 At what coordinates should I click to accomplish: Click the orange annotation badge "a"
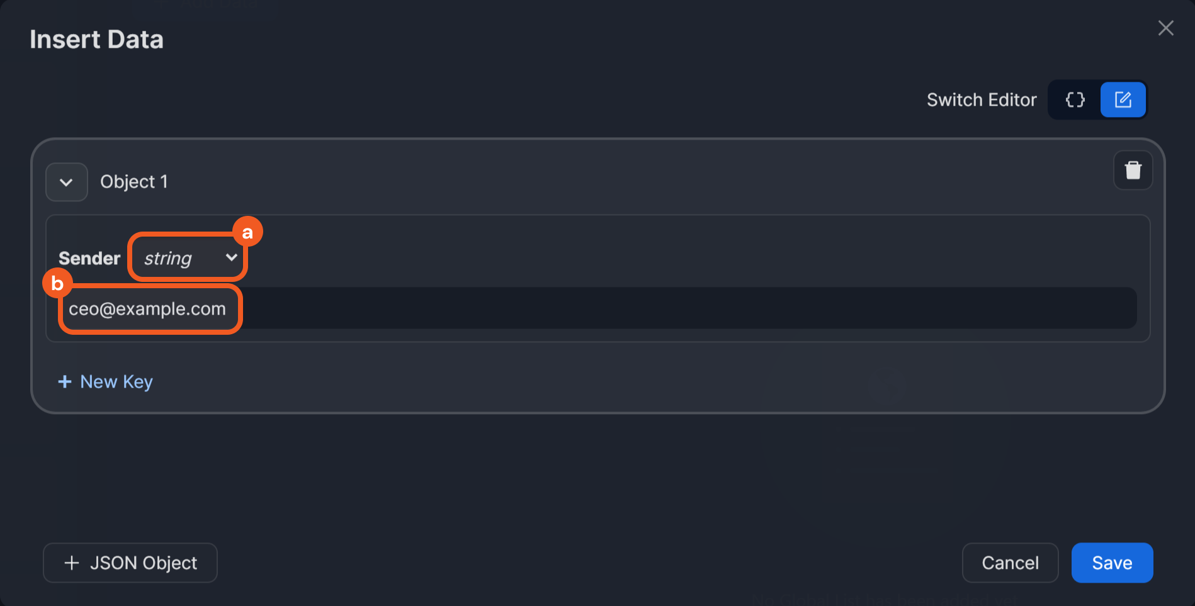pyautogui.click(x=247, y=232)
